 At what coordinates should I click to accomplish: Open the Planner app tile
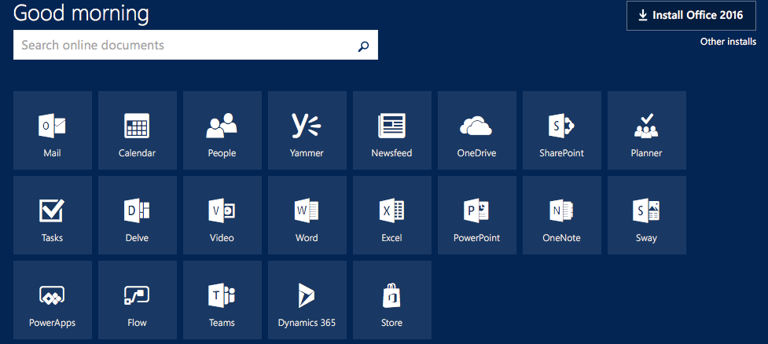(646, 130)
